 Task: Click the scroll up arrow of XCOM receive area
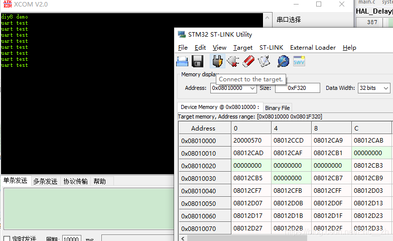pyautogui.click(x=267, y=18)
